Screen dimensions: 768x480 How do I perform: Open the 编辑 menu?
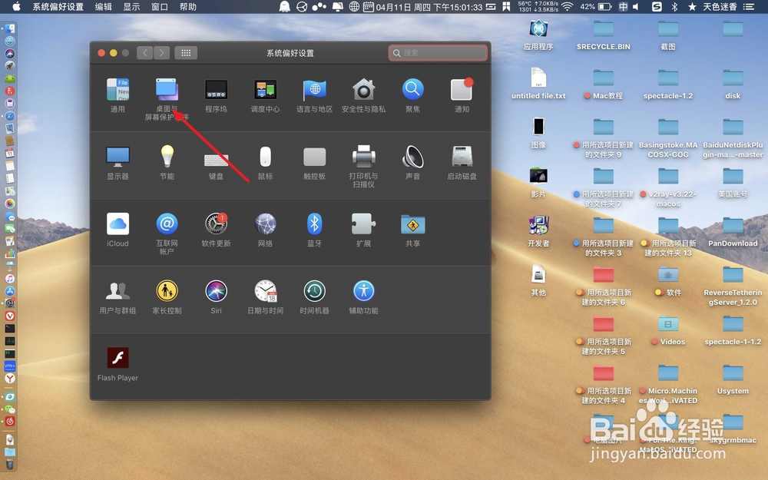click(102, 8)
